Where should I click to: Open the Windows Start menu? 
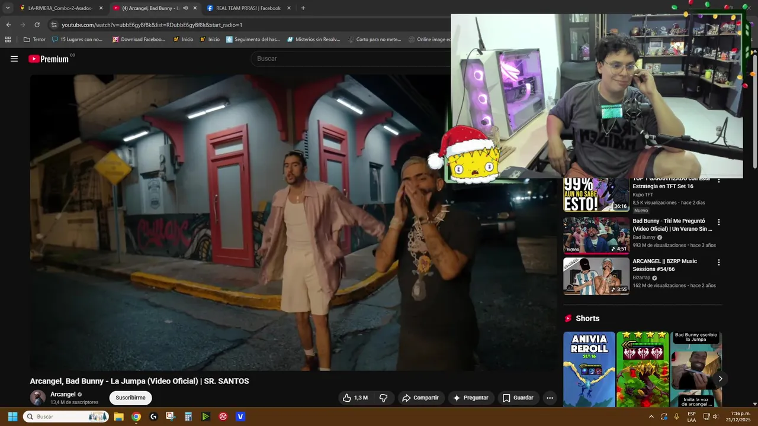coord(12,417)
